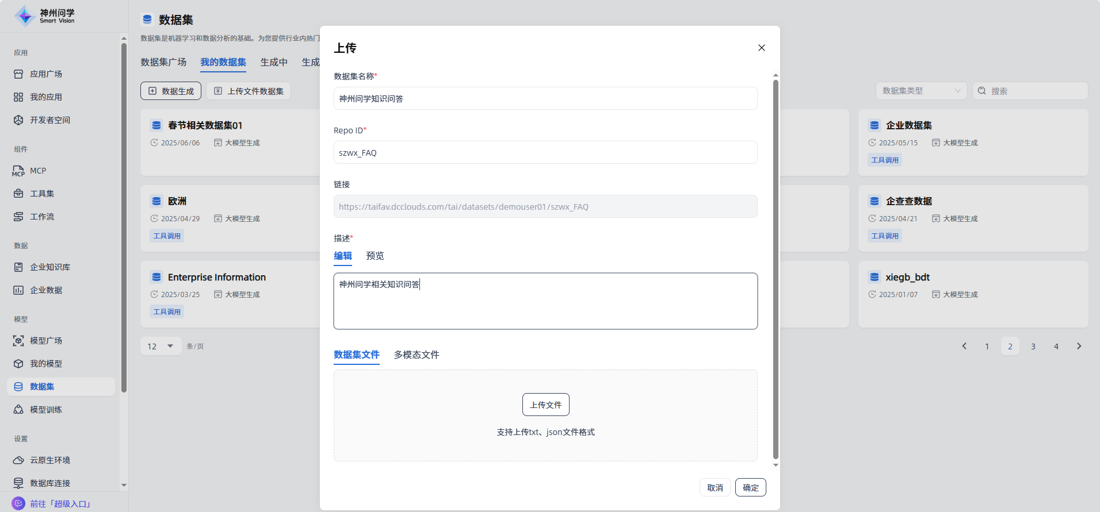Open the 工具集 toolbox icon

[18, 194]
